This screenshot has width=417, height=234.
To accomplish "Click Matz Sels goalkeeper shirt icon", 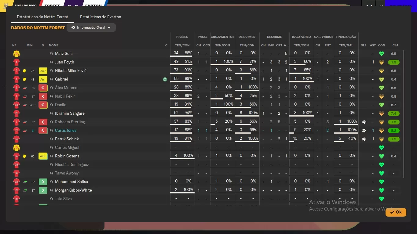I will coord(16,54).
